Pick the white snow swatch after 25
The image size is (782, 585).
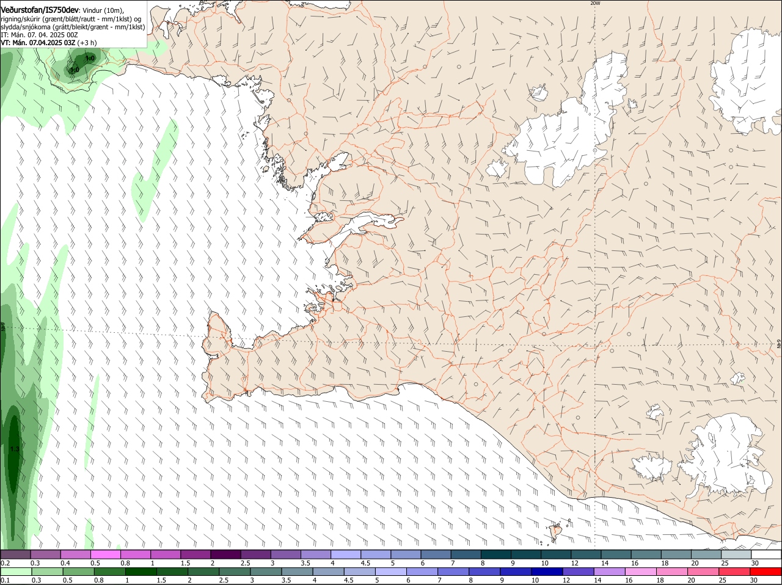pyautogui.click(x=766, y=554)
